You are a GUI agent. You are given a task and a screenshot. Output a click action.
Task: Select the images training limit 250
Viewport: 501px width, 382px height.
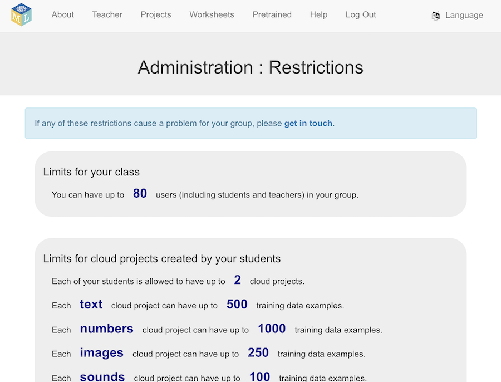(x=258, y=353)
